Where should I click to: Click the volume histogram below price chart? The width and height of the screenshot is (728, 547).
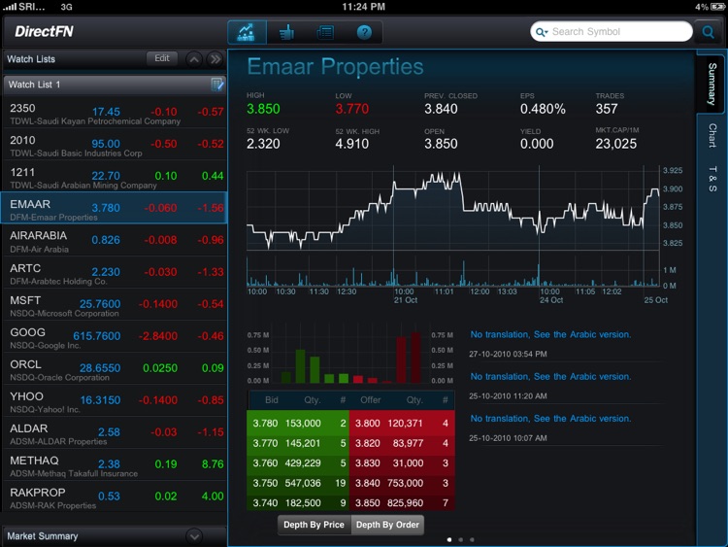[x=452, y=272]
